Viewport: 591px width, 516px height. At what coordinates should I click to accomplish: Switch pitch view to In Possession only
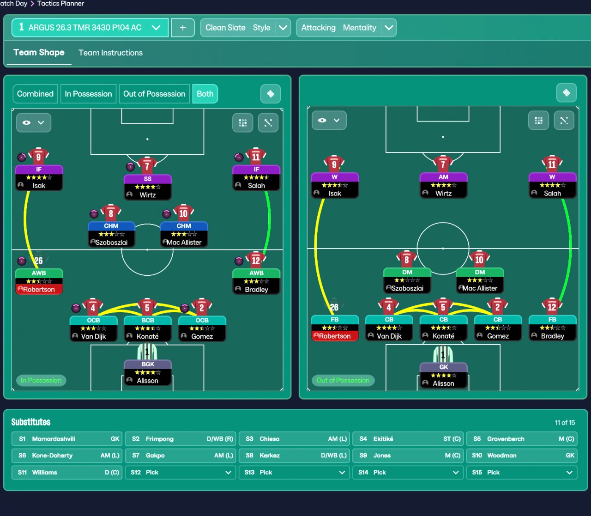88,94
